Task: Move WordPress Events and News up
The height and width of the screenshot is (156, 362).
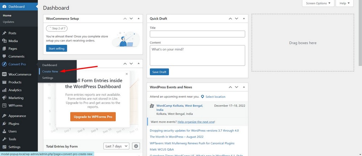Action: tap(230, 87)
